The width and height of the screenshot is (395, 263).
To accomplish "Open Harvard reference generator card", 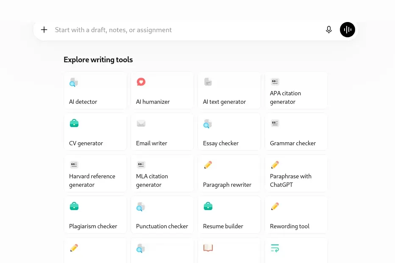I will coord(95,173).
